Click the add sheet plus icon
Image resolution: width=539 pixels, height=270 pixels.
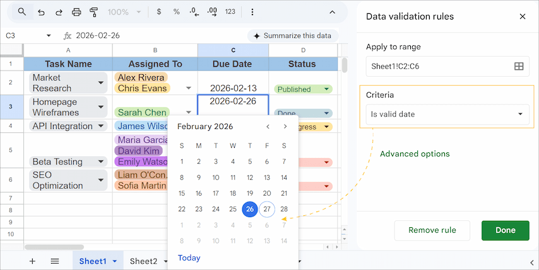(x=32, y=261)
